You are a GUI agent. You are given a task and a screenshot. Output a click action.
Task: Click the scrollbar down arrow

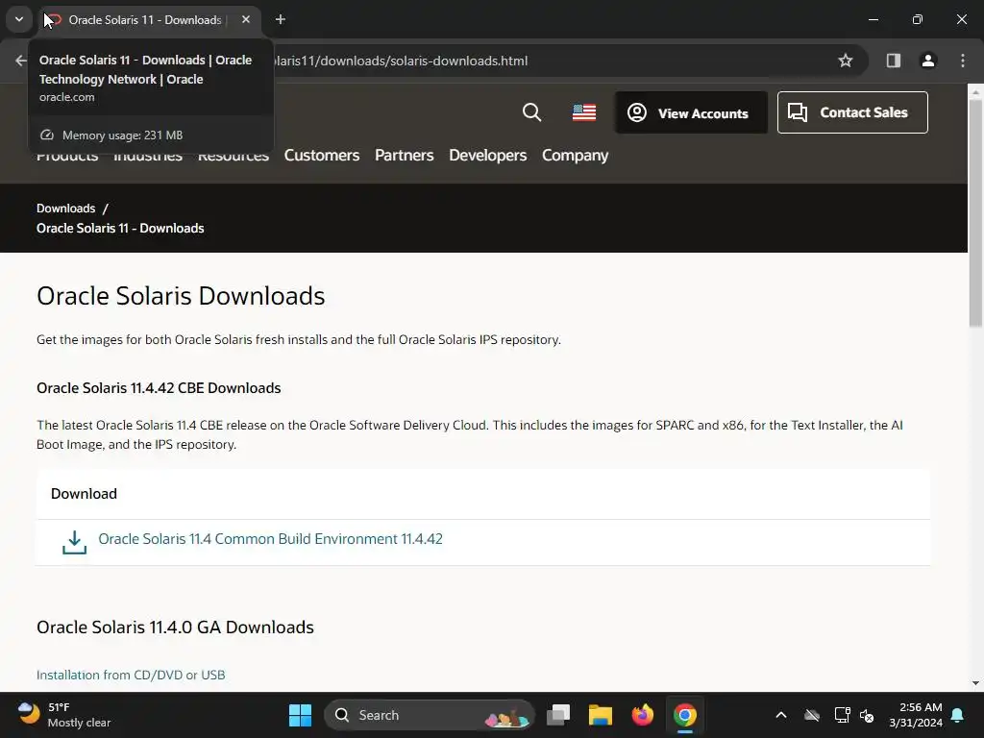[975, 683]
